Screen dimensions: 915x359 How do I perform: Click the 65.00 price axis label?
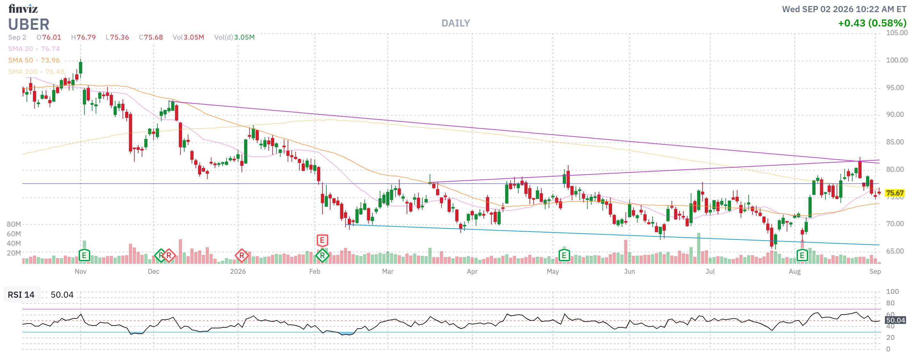click(x=895, y=251)
